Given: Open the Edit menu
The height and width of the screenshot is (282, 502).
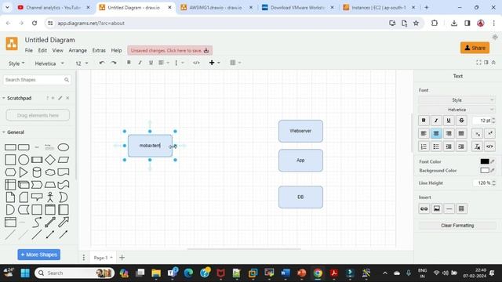Looking at the screenshot, I should pyautogui.click(x=42, y=50).
